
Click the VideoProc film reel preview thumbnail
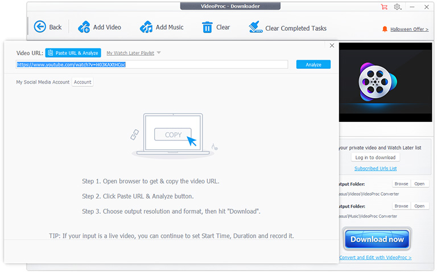pyautogui.click(x=385, y=82)
